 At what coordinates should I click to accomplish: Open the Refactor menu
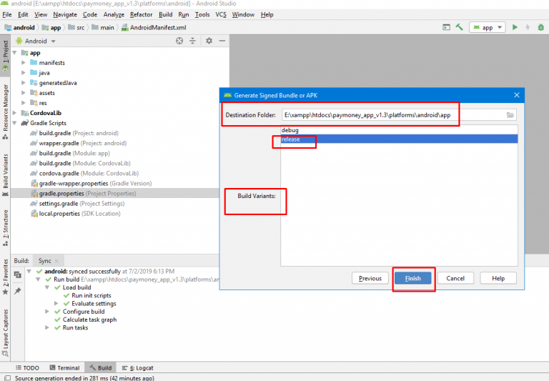click(141, 14)
